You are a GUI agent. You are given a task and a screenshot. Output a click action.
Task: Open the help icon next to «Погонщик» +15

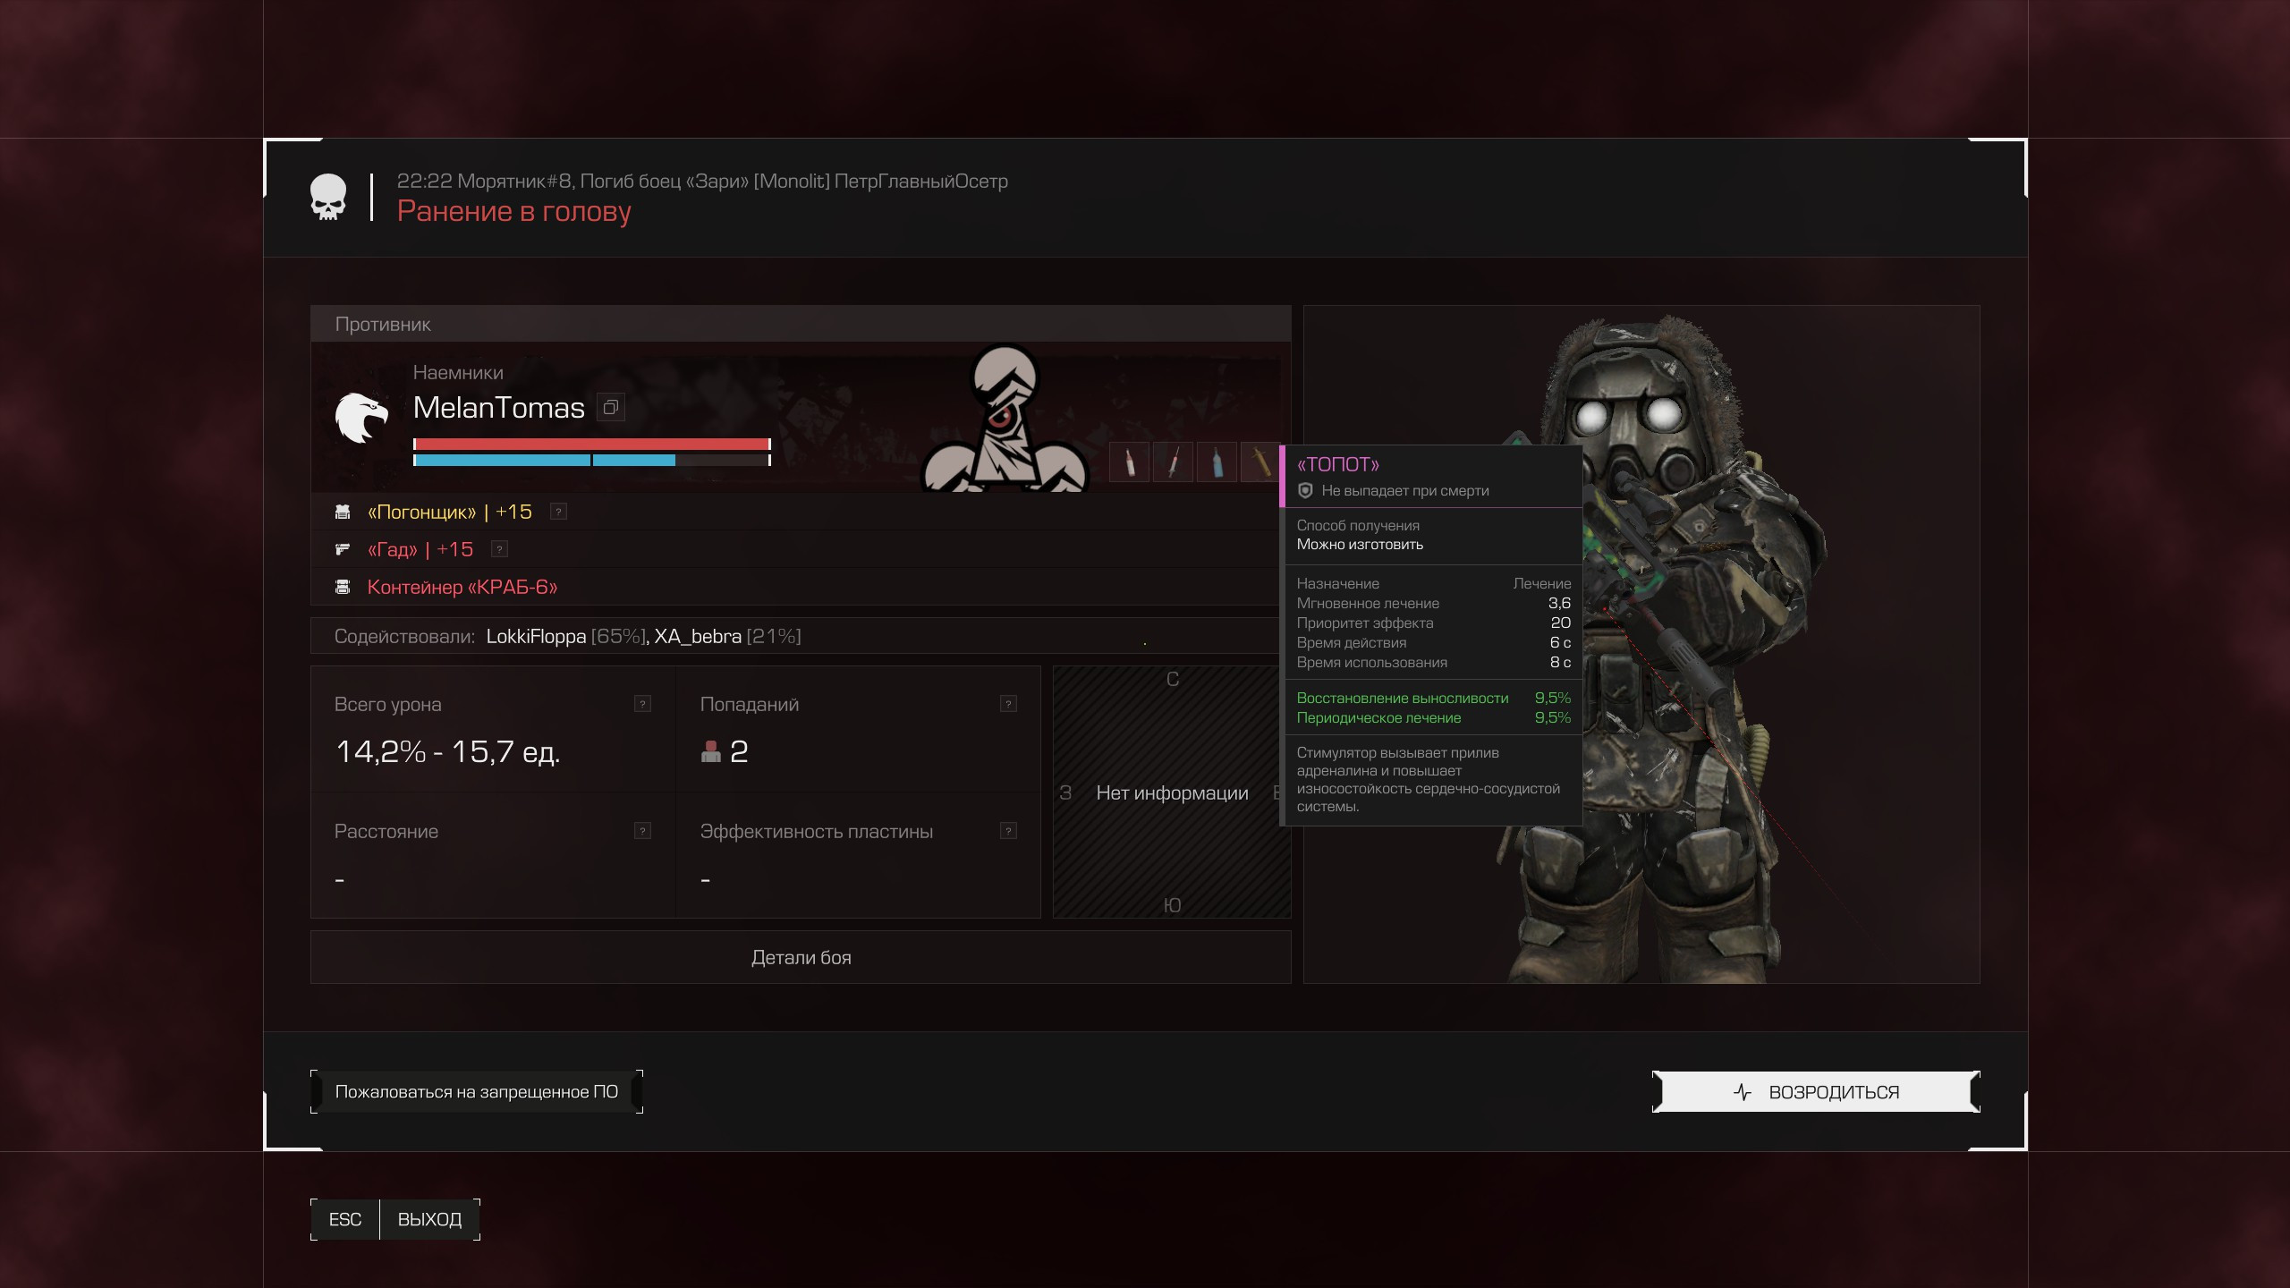(x=558, y=512)
